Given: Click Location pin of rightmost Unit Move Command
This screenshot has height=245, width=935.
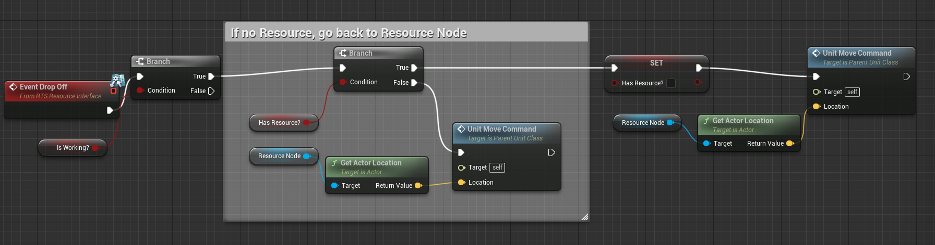Looking at the screenshot, I should (817, 107).
